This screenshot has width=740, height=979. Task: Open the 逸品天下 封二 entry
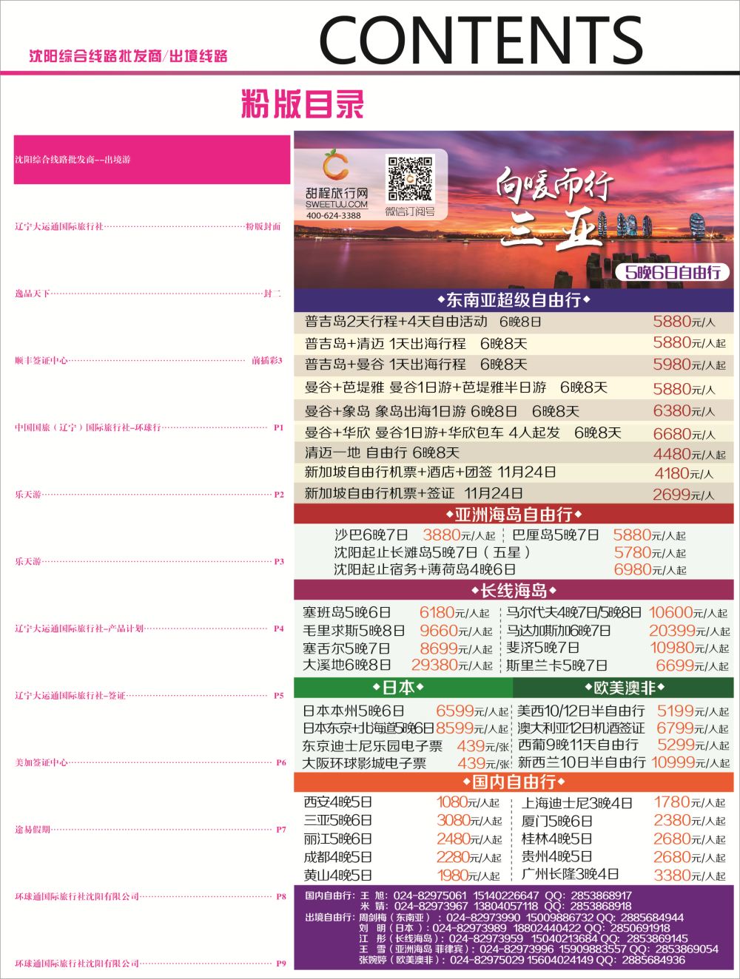coord(148,294)
